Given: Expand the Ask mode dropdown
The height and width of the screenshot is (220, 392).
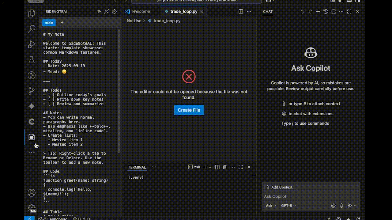Looking at the screenshot, I should [271, 206].
